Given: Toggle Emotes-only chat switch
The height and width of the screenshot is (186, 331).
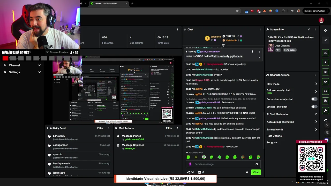Looking at the screenshot, I should [x=314, y=107].
